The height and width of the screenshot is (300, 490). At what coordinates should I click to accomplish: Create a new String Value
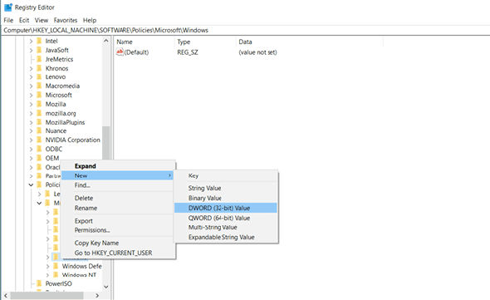(x=226, y=189)
